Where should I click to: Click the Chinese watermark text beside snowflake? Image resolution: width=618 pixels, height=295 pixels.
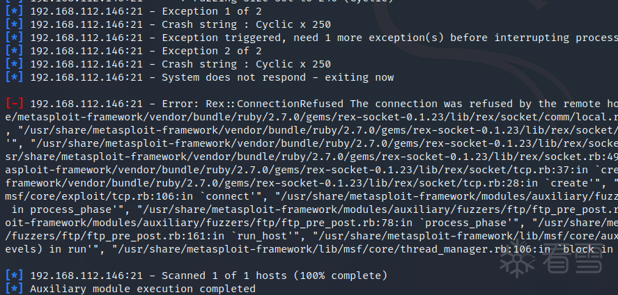573,258
